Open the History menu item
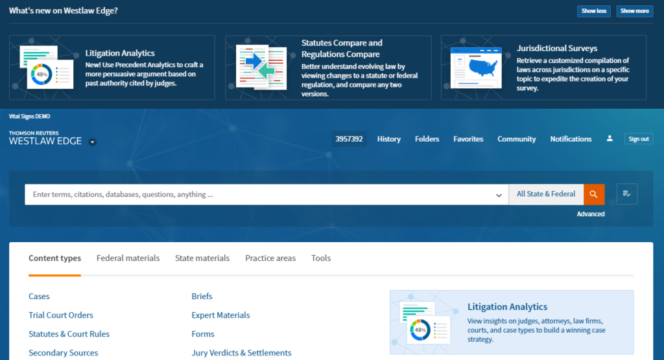 pyautogui.click(x=389, y=139)
